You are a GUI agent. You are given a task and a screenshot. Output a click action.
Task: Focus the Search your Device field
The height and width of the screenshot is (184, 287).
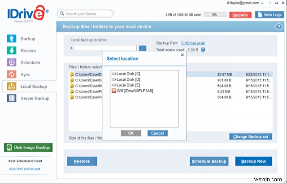[85, 14]
